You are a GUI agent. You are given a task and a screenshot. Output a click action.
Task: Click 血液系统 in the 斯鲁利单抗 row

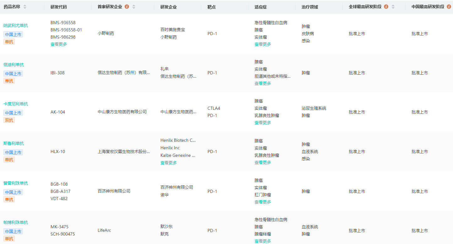(x=310, y=151)
